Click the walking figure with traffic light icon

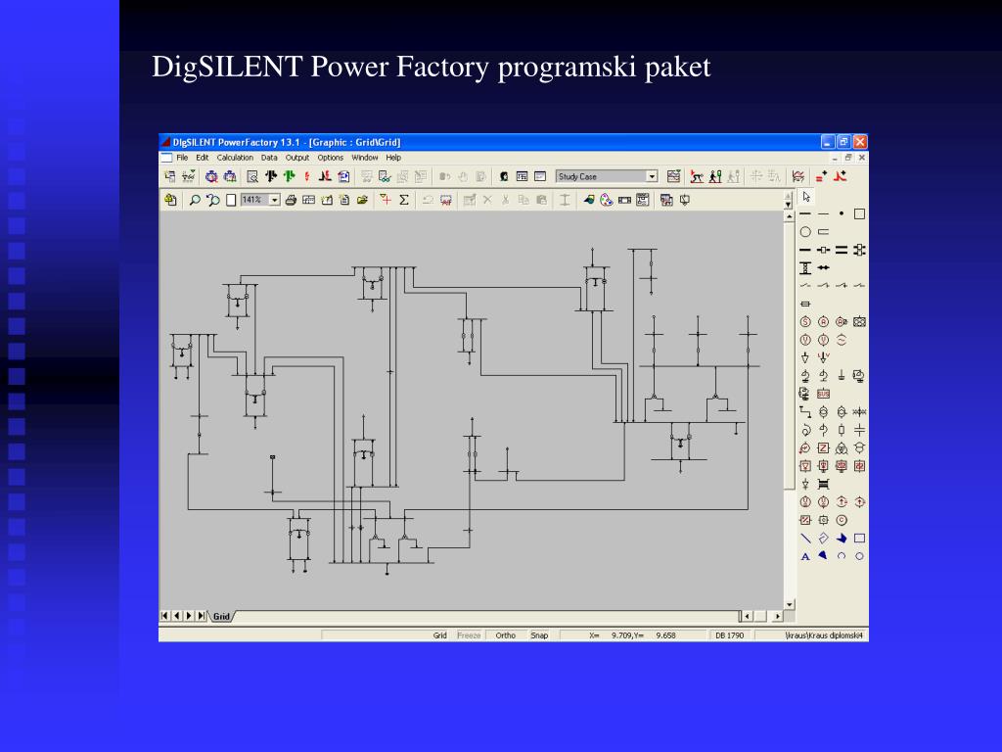coord(715,176)
